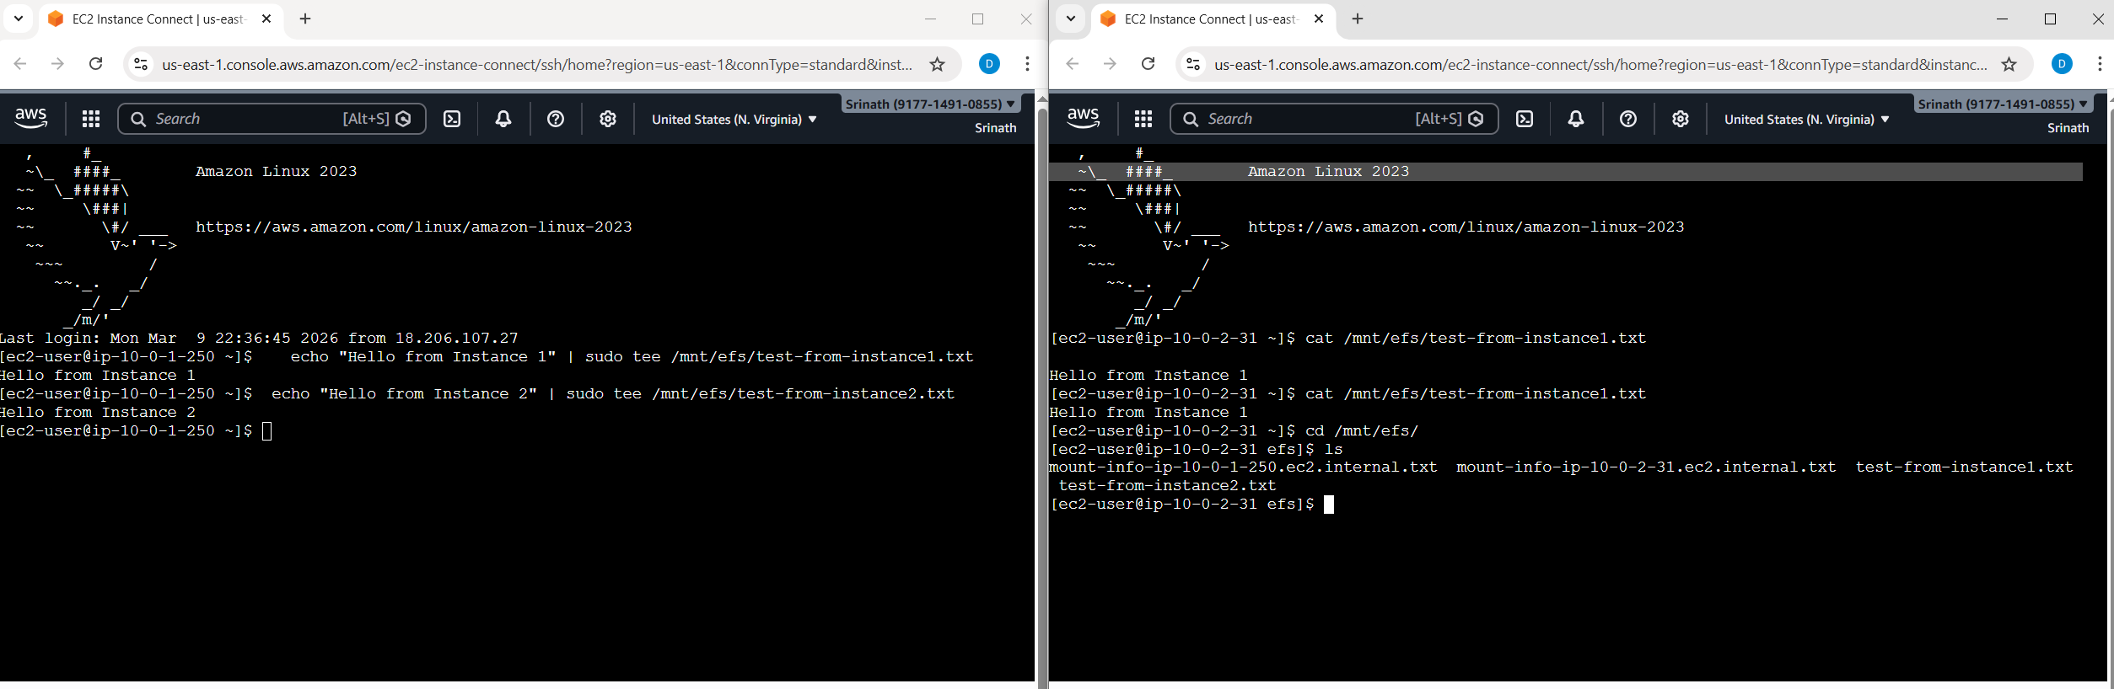Expand United States (N. Virginia) region in left window
Viewport: 2114px width, 689px height.
point(734,120)
